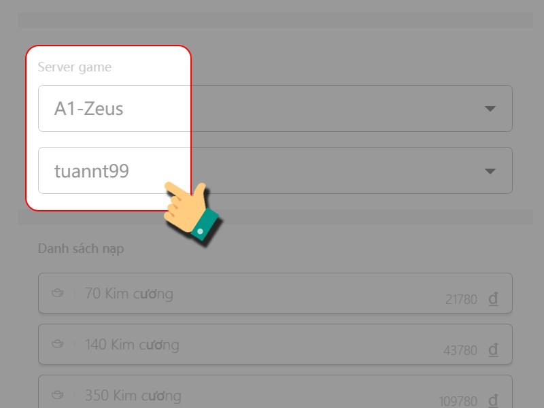Click the arrow beside tuannt99
The width and height of the screenshot is (544, 408).
[490, 171]
